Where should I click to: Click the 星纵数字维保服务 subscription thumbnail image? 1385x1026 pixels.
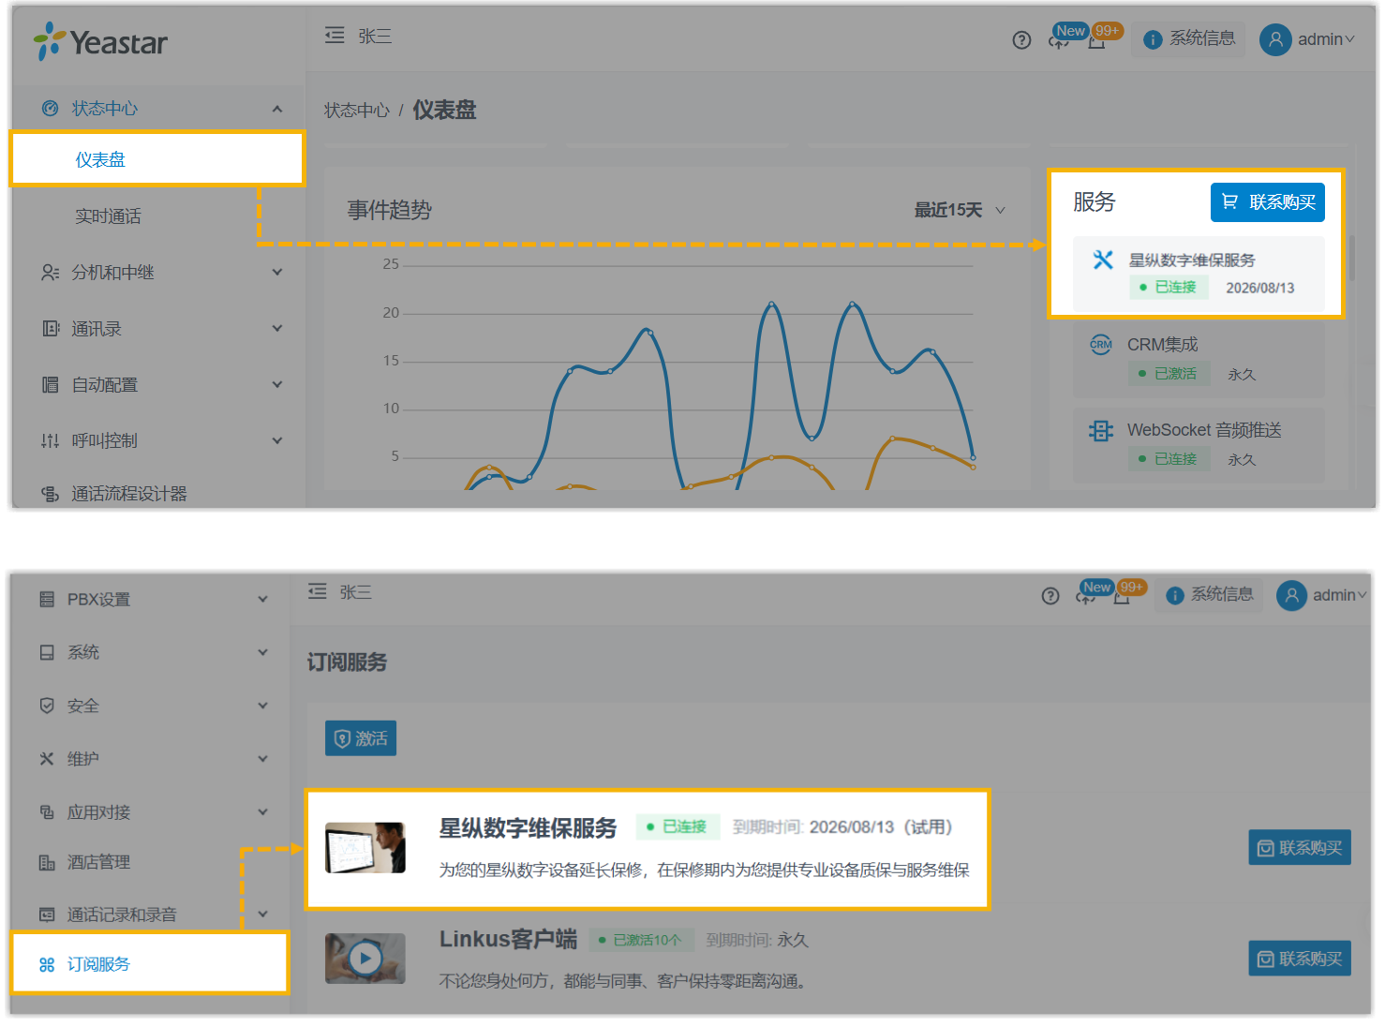tap(365, 848)
